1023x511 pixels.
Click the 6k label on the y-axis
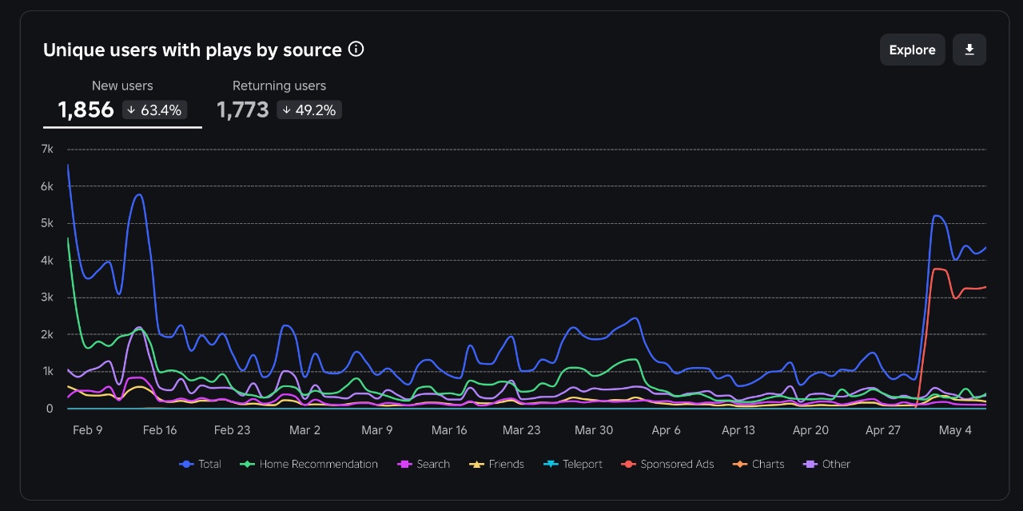pos(46,186)
